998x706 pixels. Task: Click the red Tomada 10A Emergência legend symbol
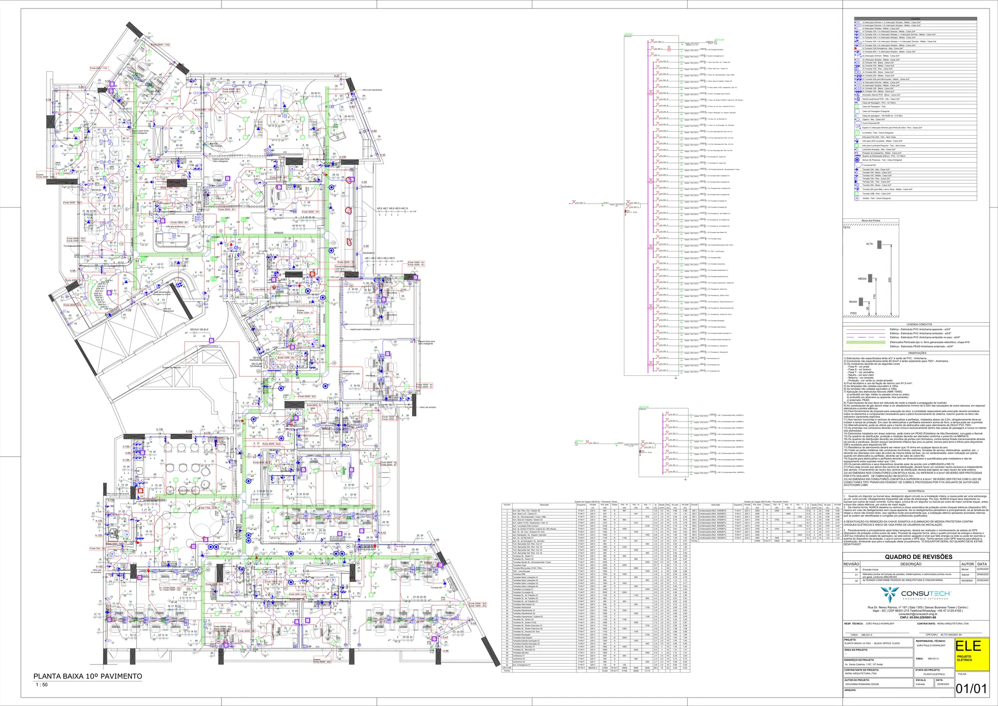pos(856,48)
